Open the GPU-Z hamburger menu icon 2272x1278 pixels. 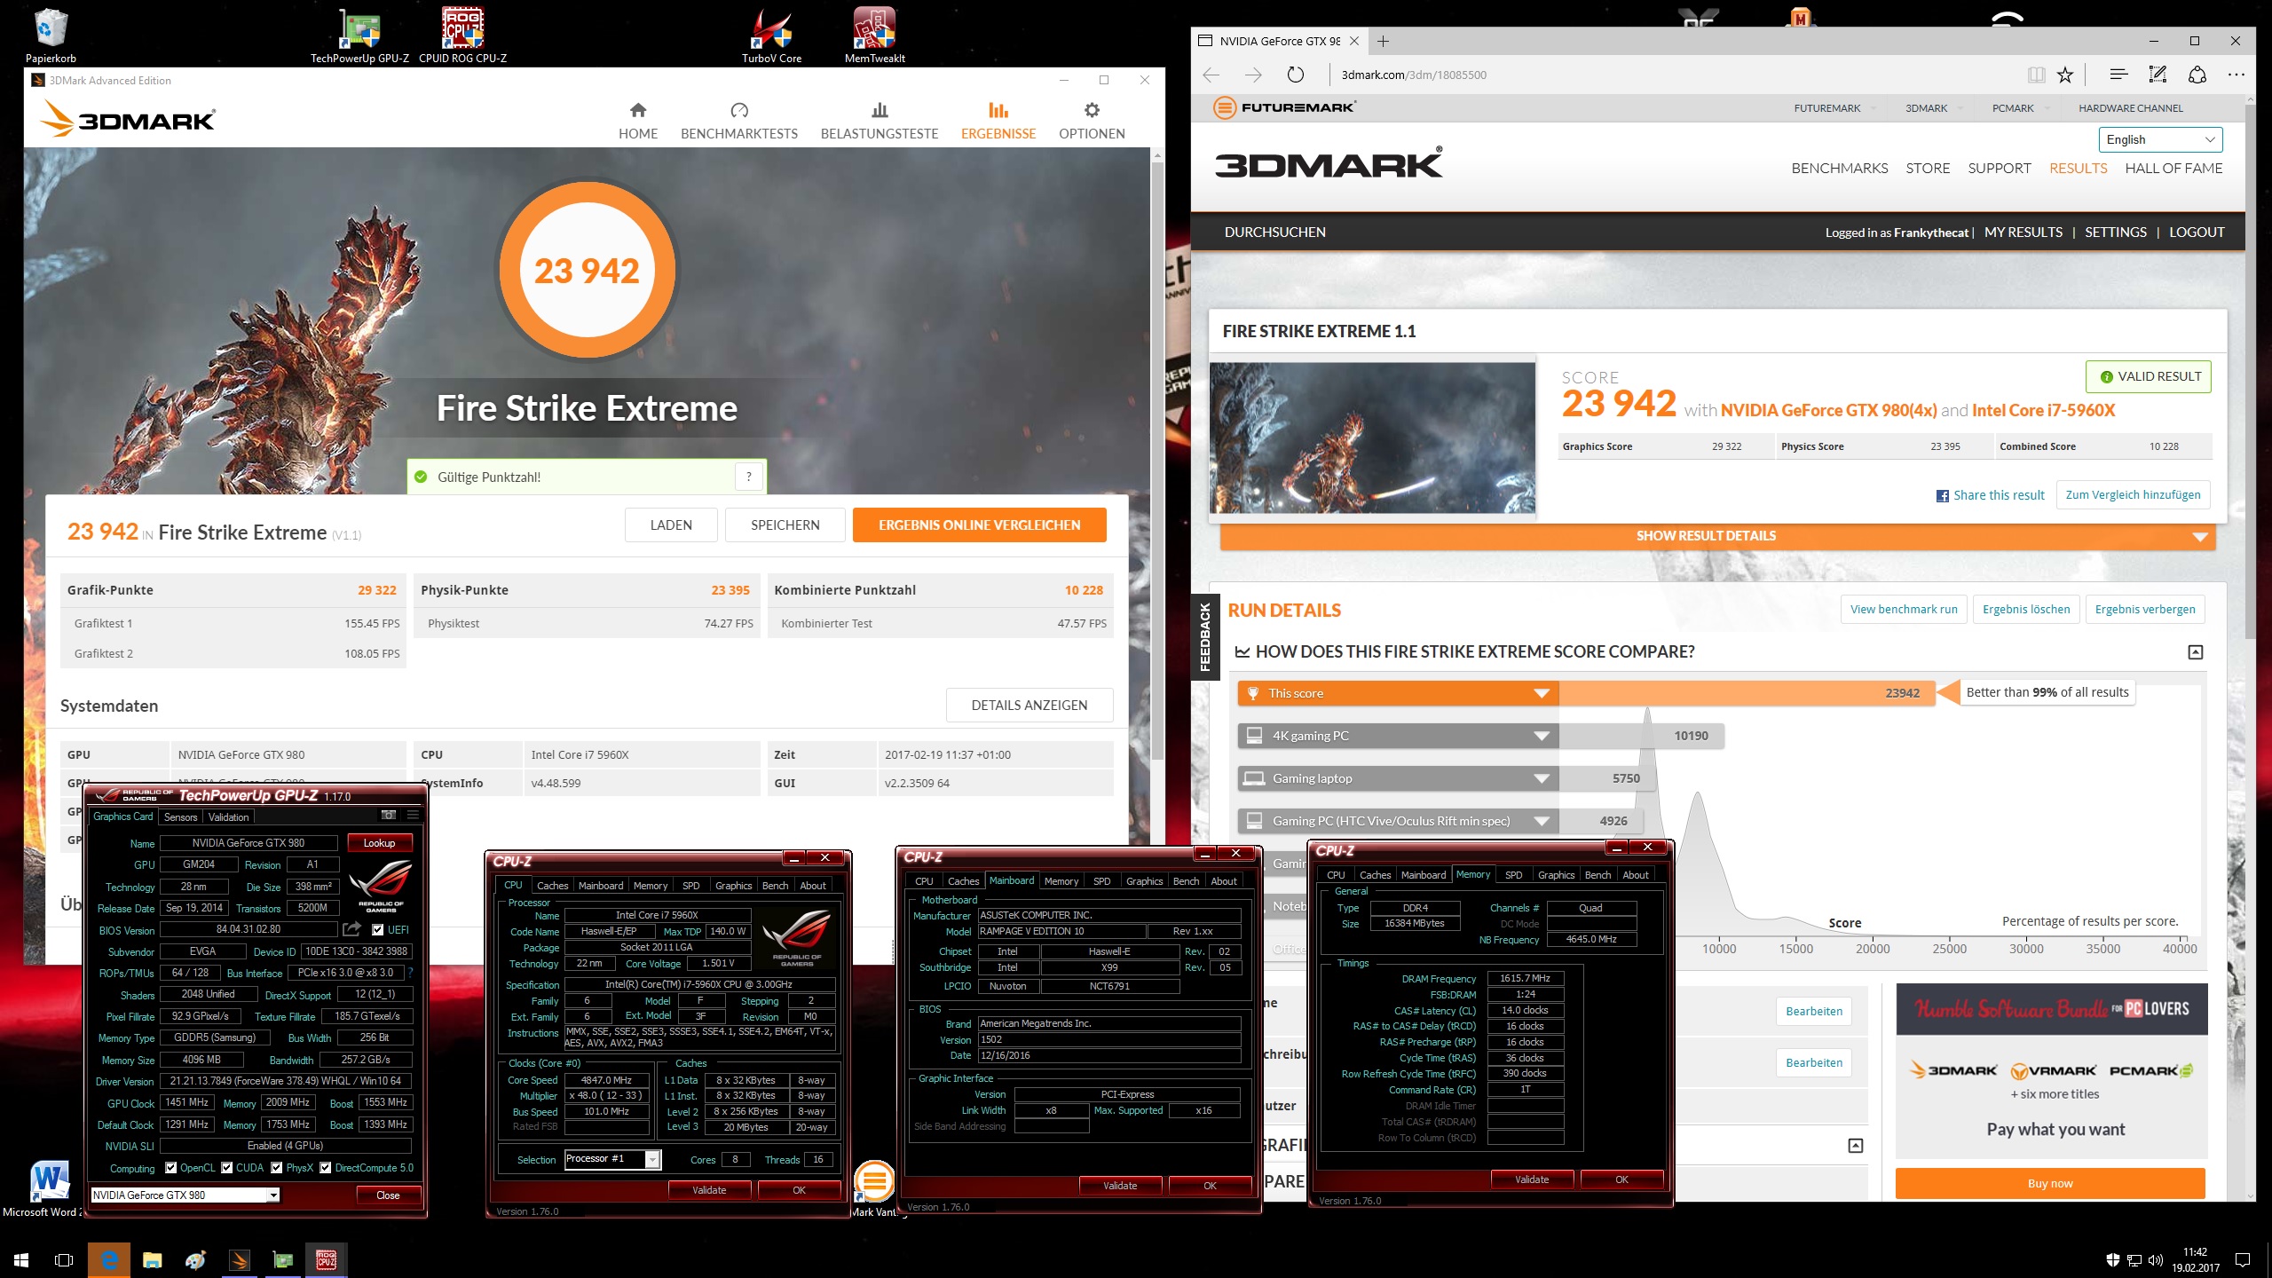(413, 815)
